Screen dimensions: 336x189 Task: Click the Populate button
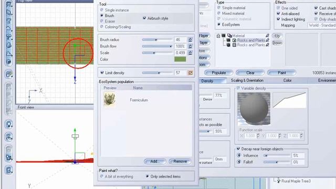[x=218, y=73]
